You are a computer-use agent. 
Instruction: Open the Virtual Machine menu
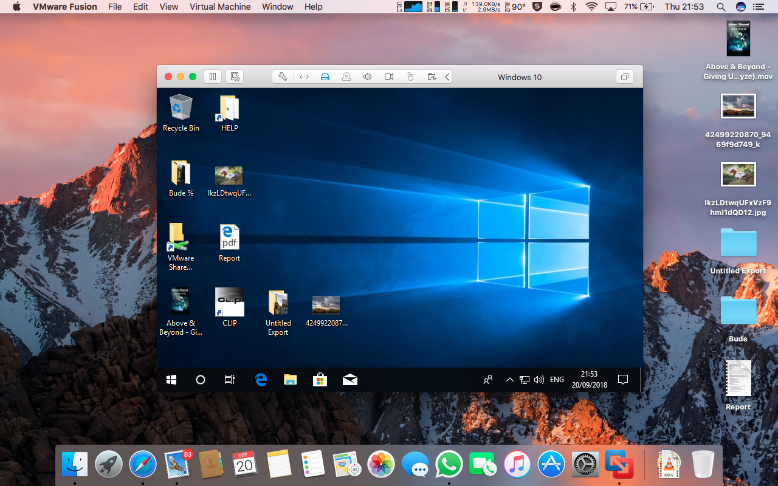point(220,7)
